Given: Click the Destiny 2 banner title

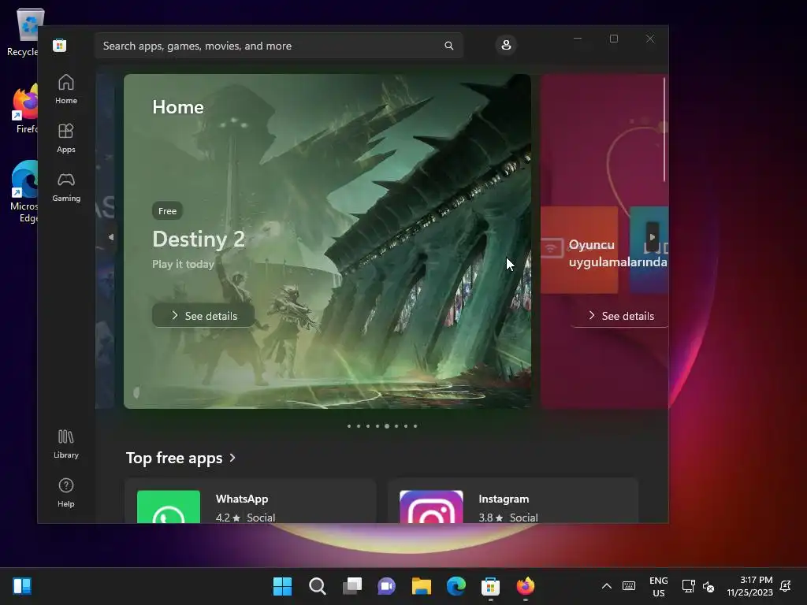Looking at the screenshot, I should coord(199,239).
